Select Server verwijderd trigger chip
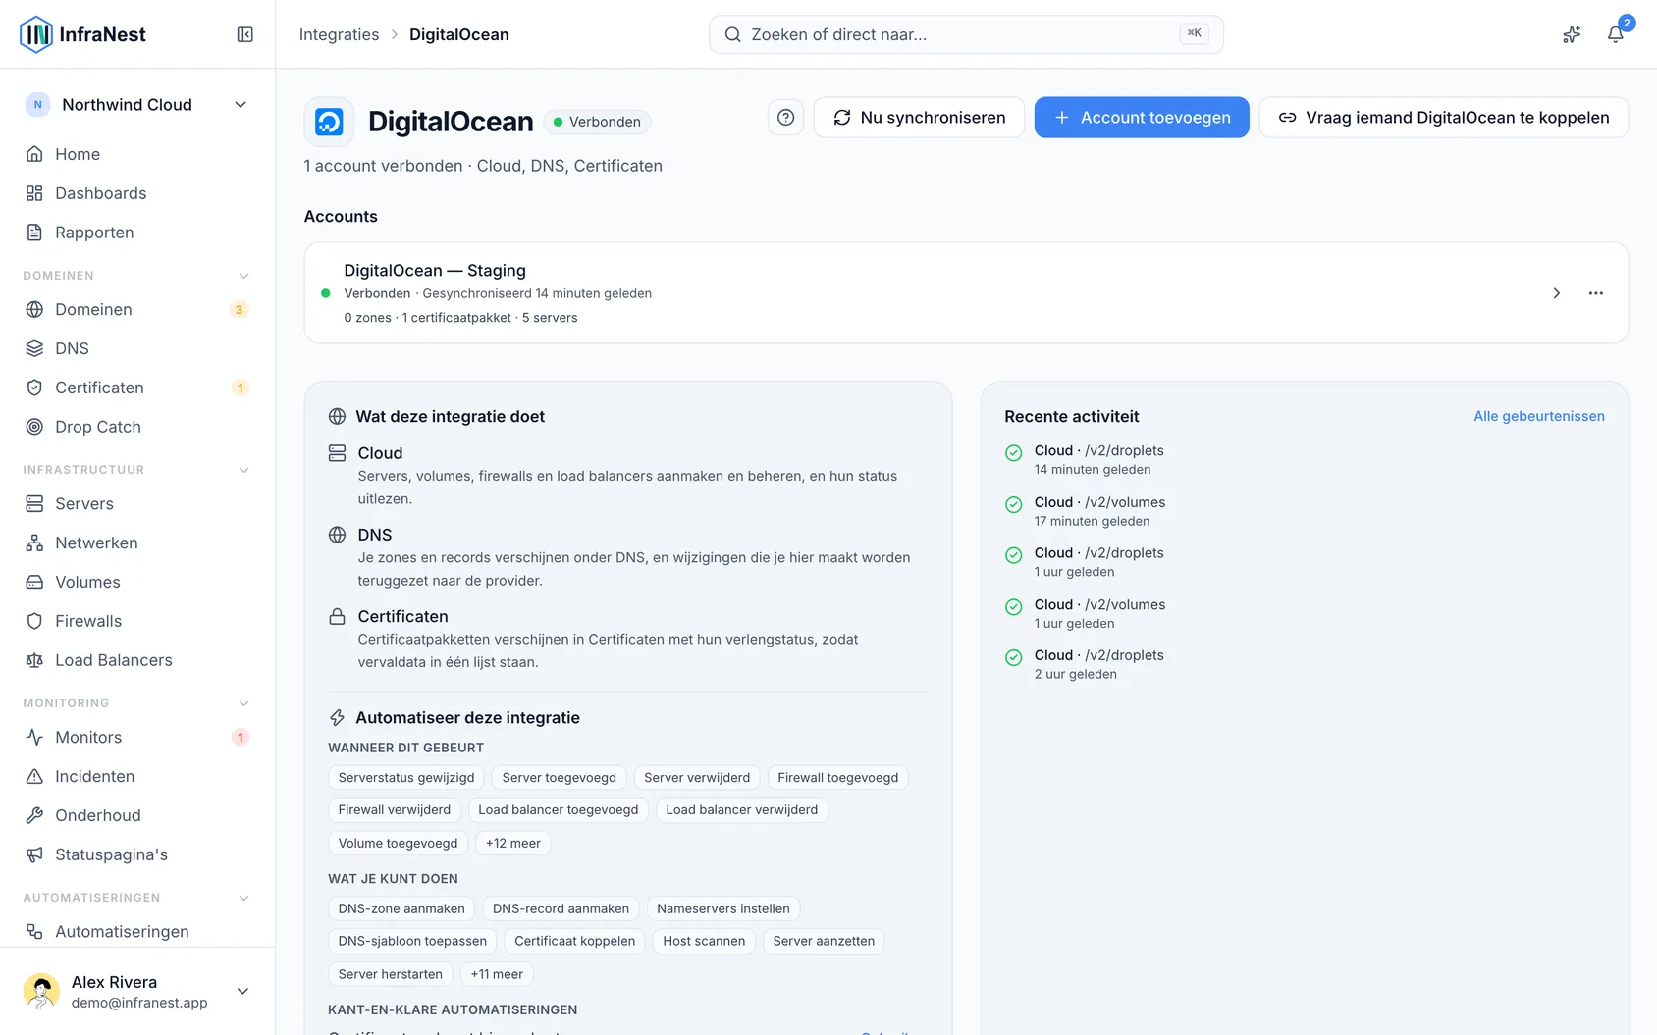Viewport: 1657px width, 1035px height. tap(697, 778)
